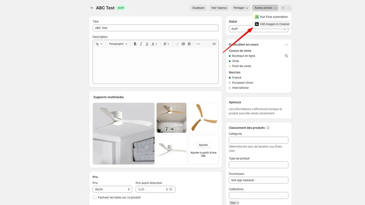The width and height of the screenshot is (365, 205).
Task: Click the help icon in Prix avant réduction
Action: click(171, 190)
